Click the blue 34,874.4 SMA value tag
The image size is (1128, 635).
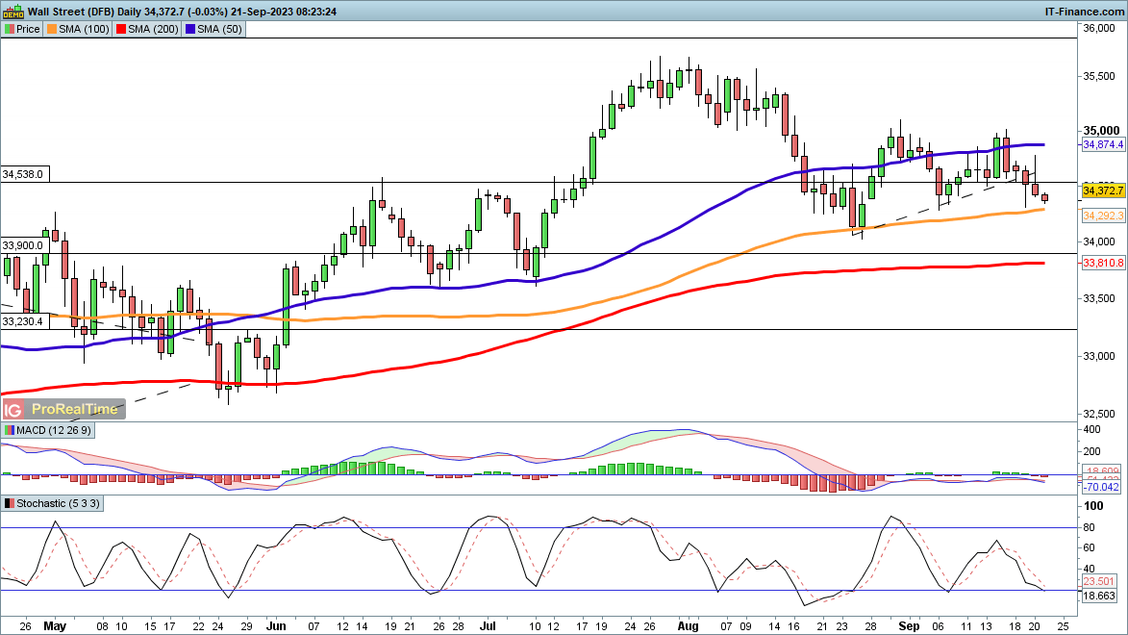(x=1103, y=144)
